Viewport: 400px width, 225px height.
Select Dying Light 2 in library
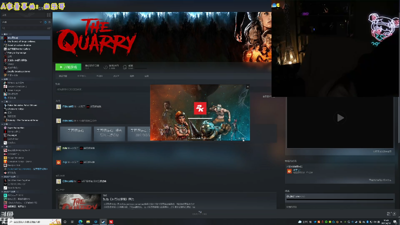tap(14, 131)
